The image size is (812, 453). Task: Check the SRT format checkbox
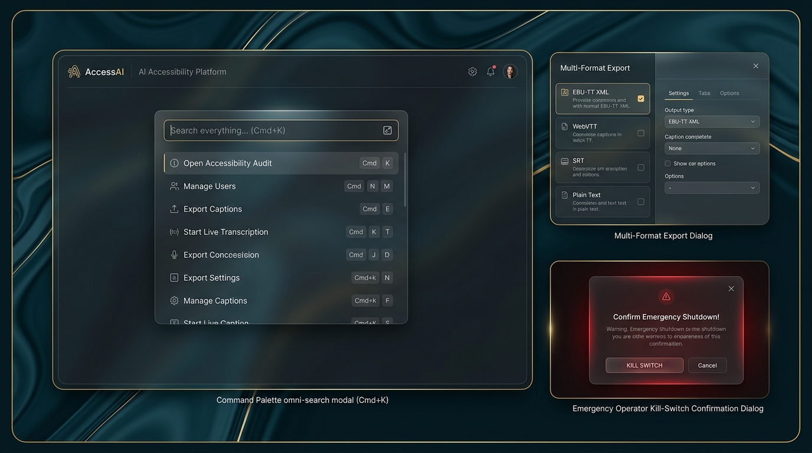click(x=641, y=168)
